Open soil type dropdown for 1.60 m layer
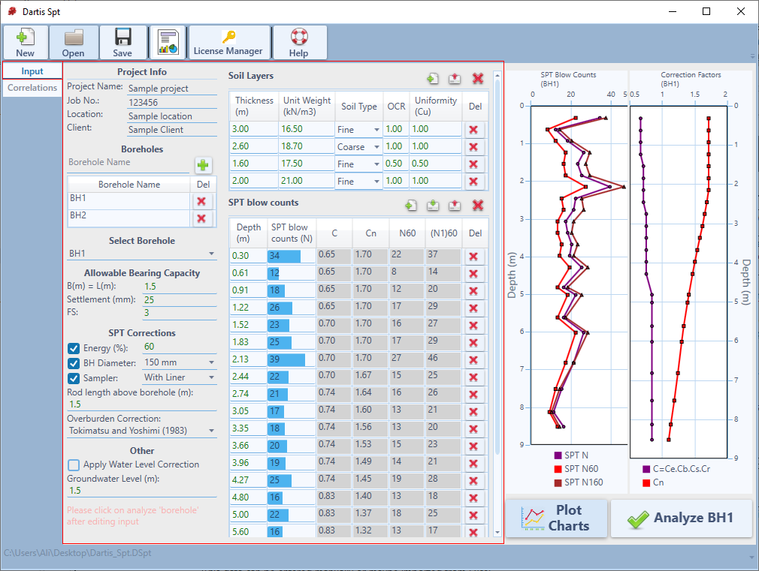This screenshot has width=759, height=571. coord(358,164)
